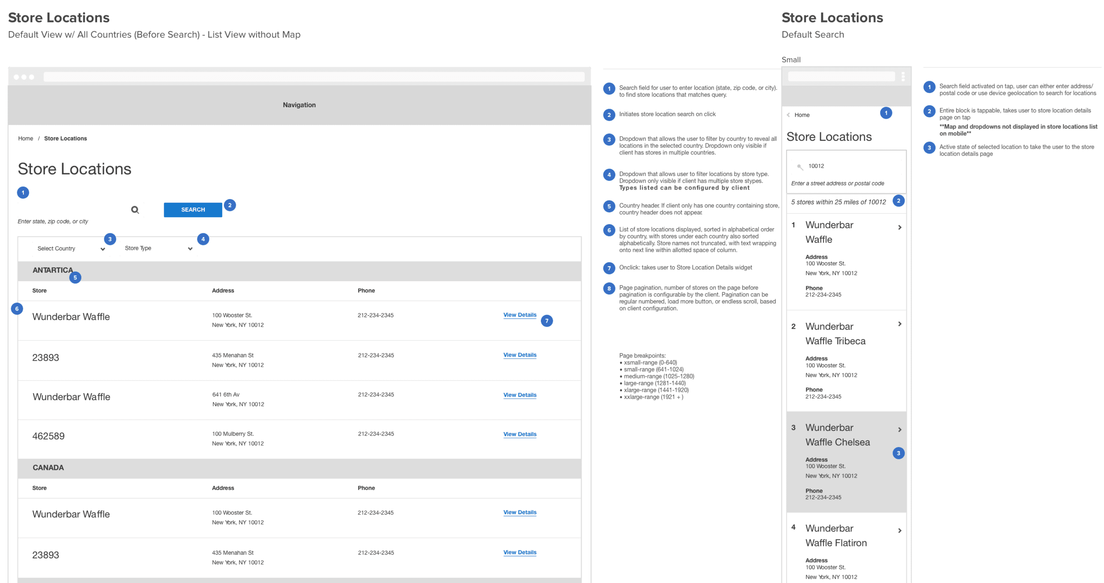Click 435 Menahan St under Antartica
The image size is (1104, 583).
point(233,355)
